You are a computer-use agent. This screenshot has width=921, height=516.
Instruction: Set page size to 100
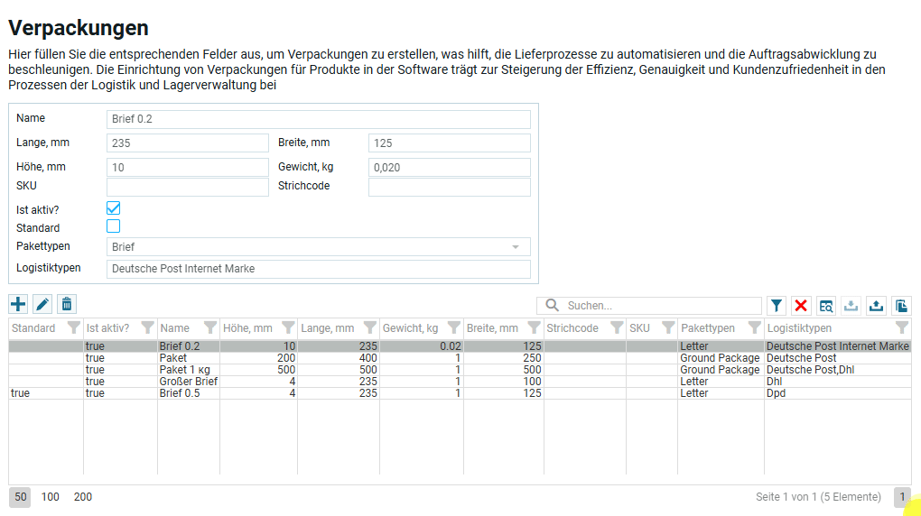51,497
